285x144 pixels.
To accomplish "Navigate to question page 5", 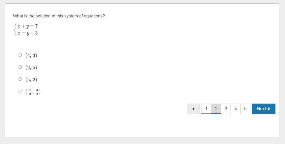I will 245,109.
